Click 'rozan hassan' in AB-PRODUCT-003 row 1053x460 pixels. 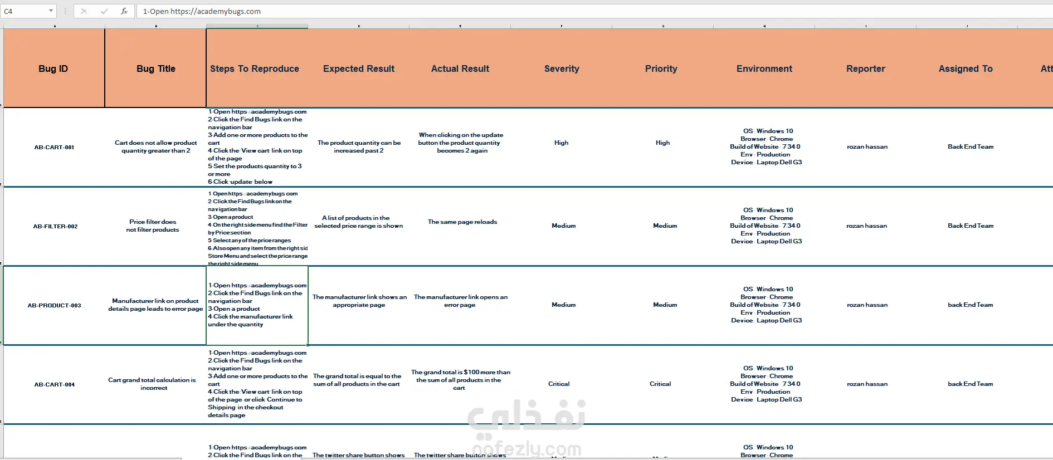pos(867,305)
